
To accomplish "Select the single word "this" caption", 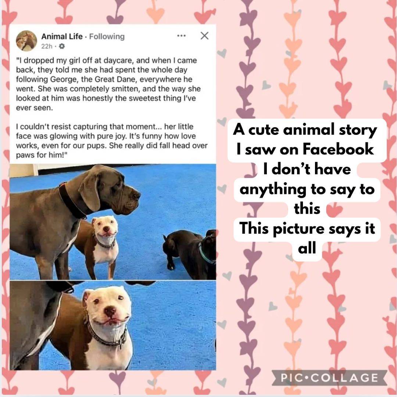I will tap(307, 209).
